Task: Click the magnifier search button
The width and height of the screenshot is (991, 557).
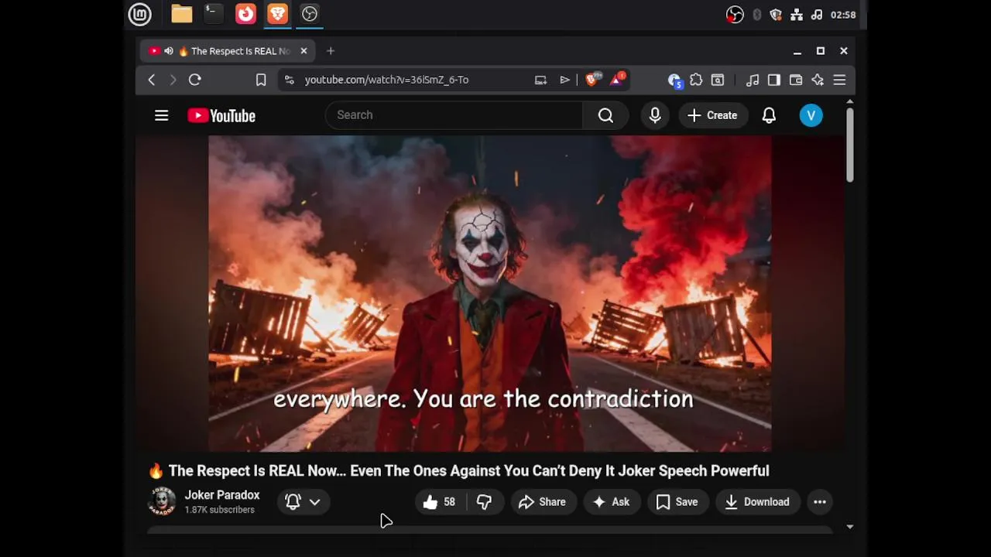Action: (605, 115)
